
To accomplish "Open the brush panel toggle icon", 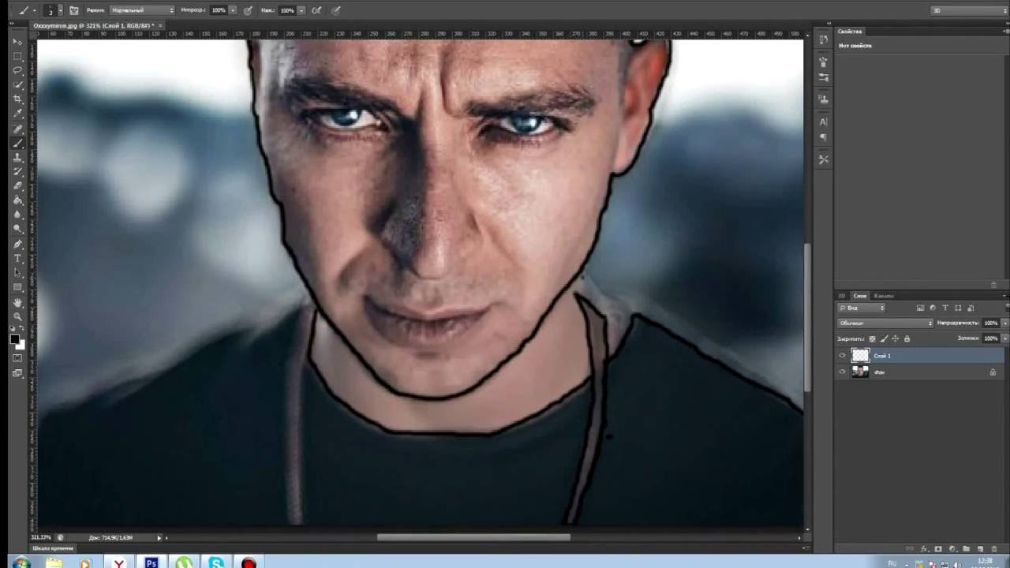I will click(x=74, y=10).
